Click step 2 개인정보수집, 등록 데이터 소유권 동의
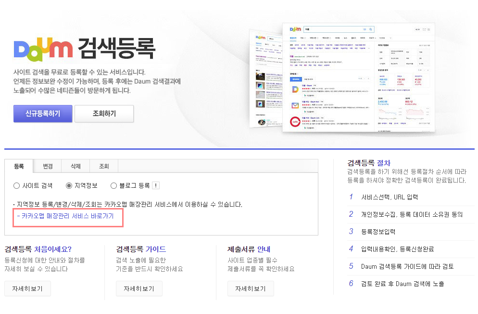478x314 pixels. point(405,214)
